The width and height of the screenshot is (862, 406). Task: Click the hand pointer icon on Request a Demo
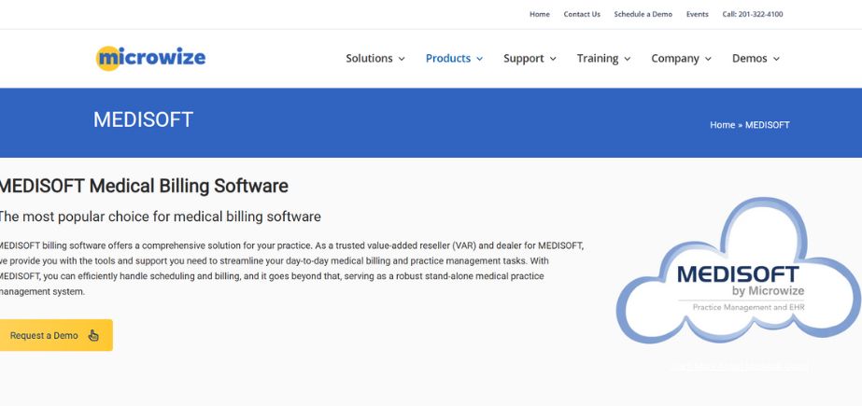[93, 336]
